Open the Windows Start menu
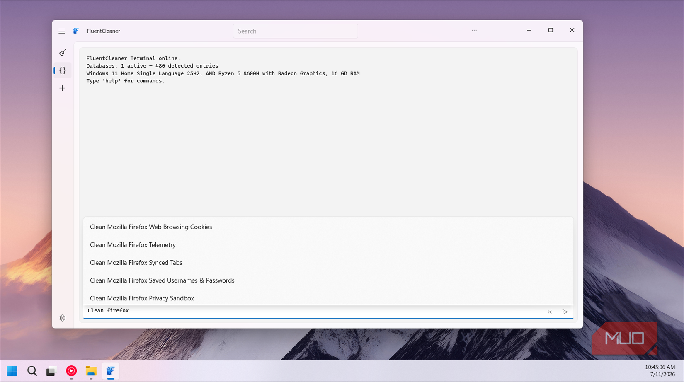The width and height of the screenshot is (684, 382). point(12,371)
